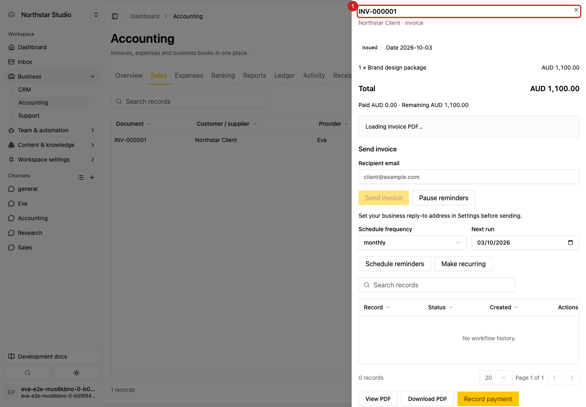The height and width of the screenshot is (407, 586).
Task: Sort by the Status column header
Action: pyautogui.click(x=440, y=307)
